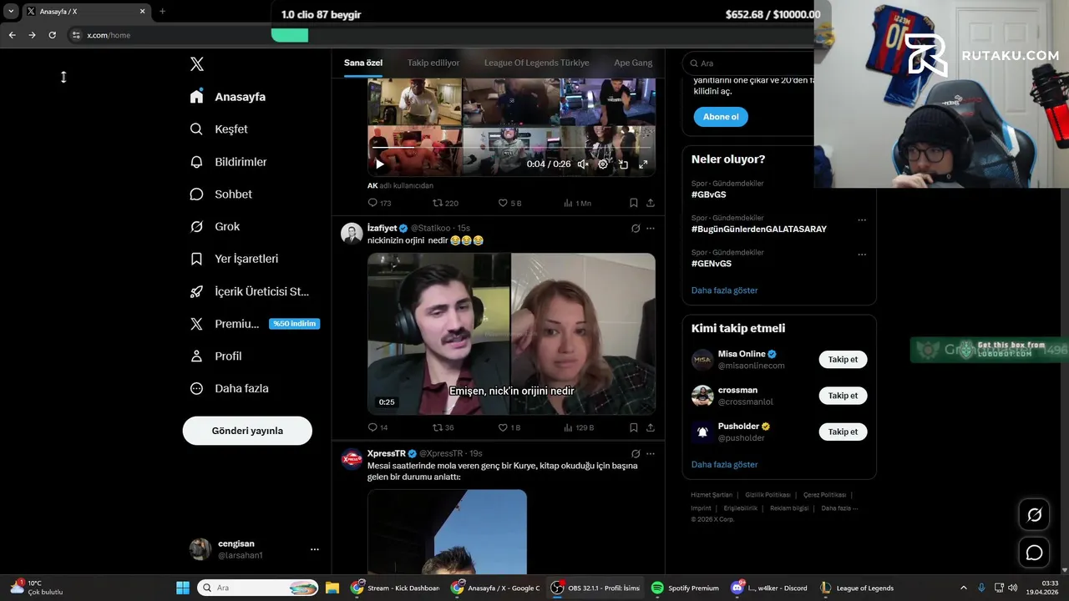1069x601 pixels.
Task: Go to Anasayfa in the sidebar
Action: click(x=228, y=97)
